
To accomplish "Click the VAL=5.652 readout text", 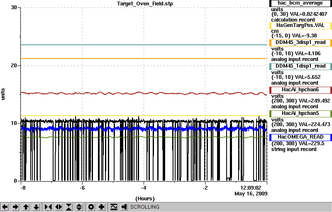I will (x=308, y=77).
